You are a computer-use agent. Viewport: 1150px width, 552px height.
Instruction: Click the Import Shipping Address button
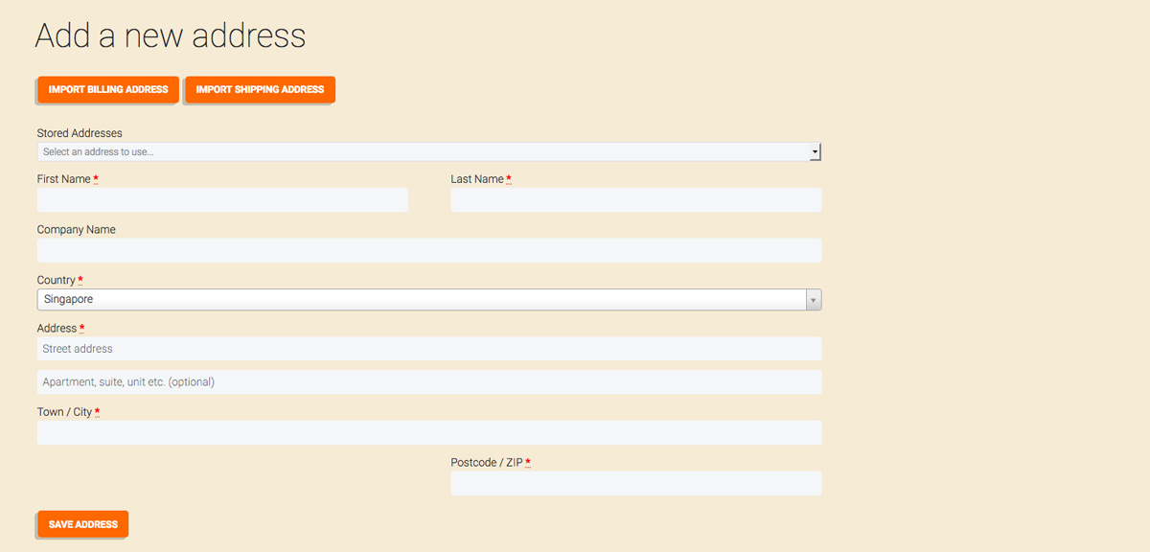(x=260, y=89)
